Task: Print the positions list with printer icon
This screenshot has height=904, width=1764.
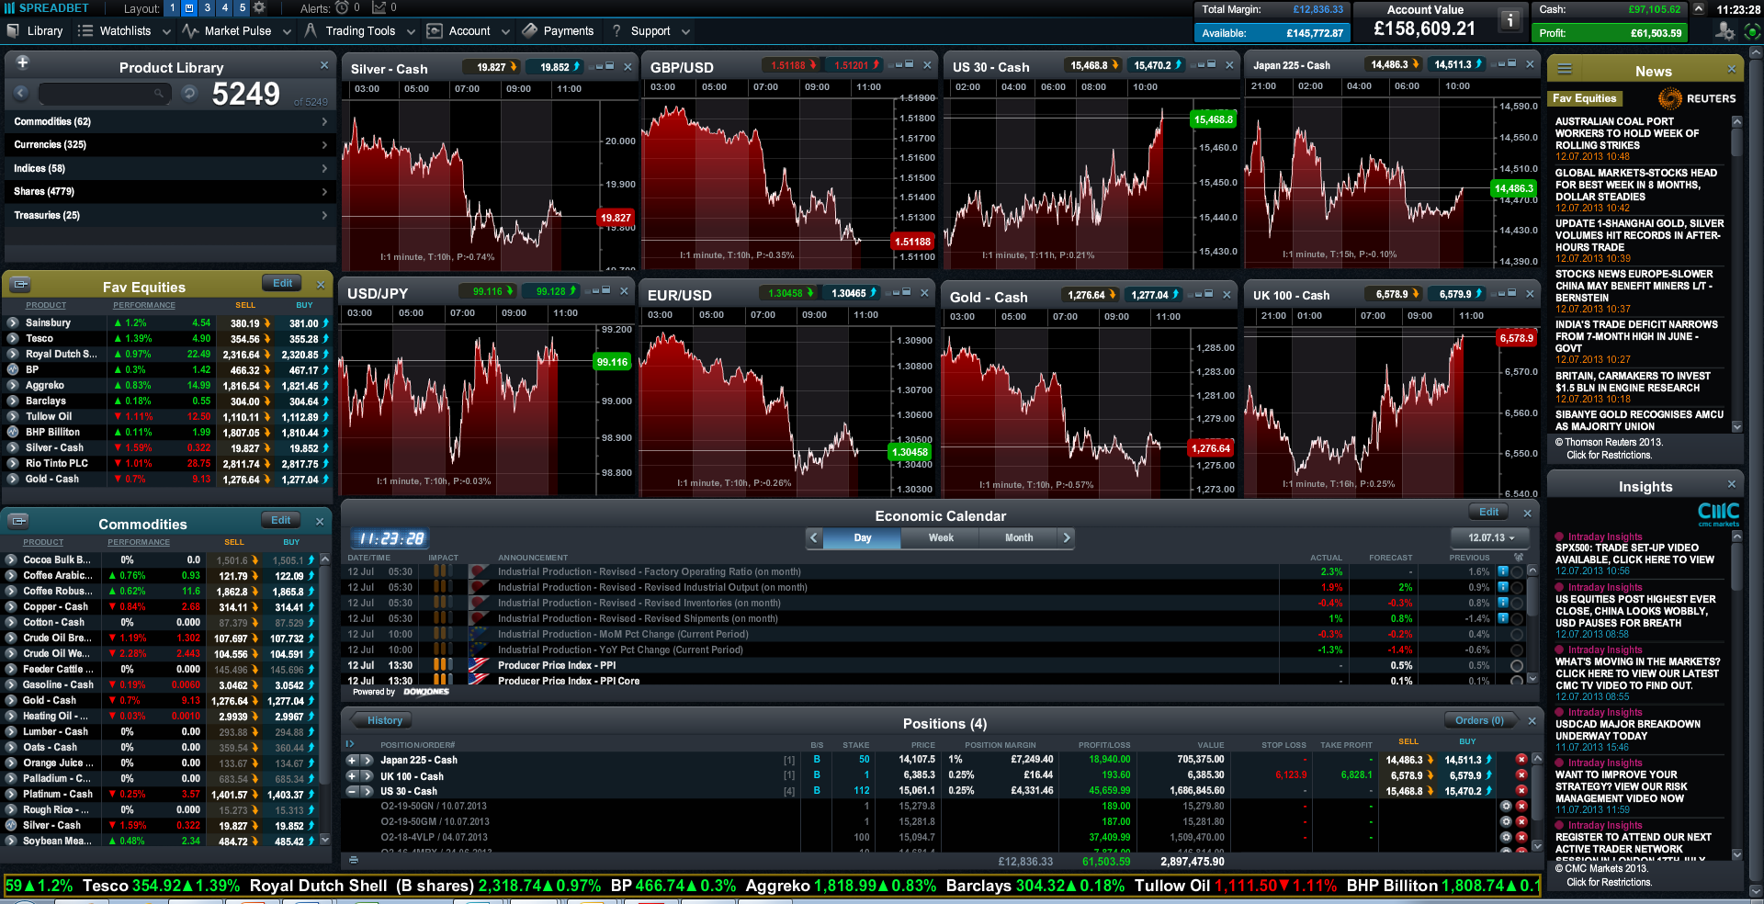Action: pos(354,861)
